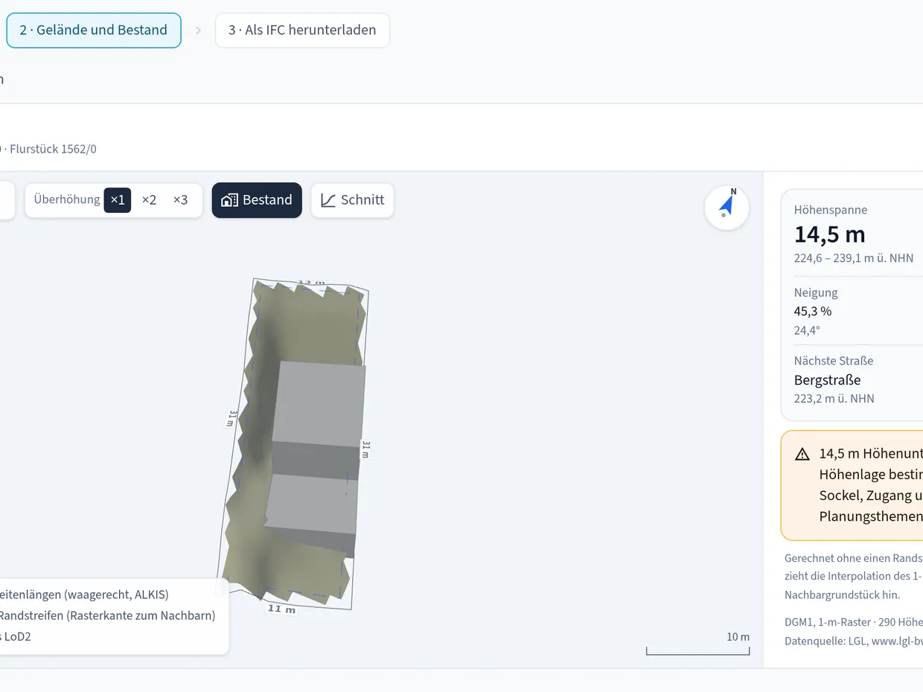This screenshot has height=692, width=923.
Task: Click the '24,4°' slope angle
Action: click(808, 330)
